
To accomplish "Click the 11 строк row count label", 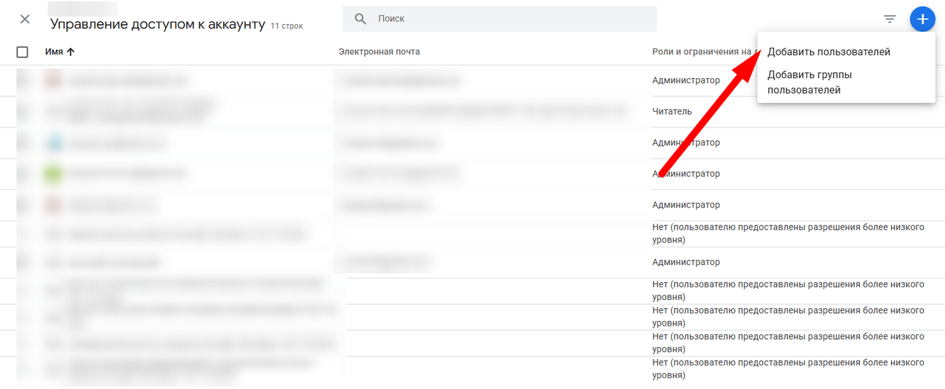I will (287, 26).
